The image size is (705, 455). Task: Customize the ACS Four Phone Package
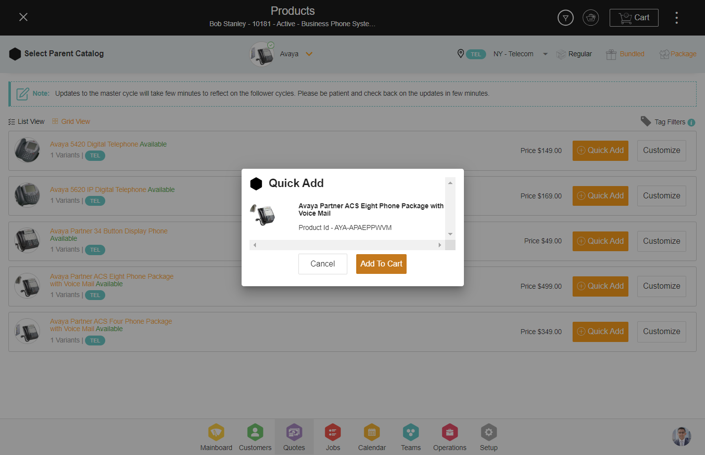click(x=662, y=332)
